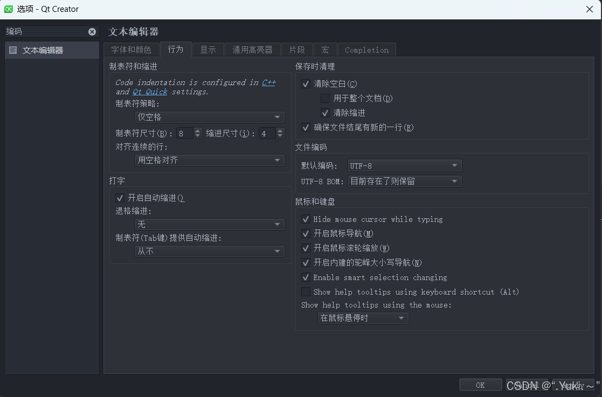Screen dimensions: 602x397
Task: Open the 默认编码 UTF-8 dropdown
Action: pos(404,165)
